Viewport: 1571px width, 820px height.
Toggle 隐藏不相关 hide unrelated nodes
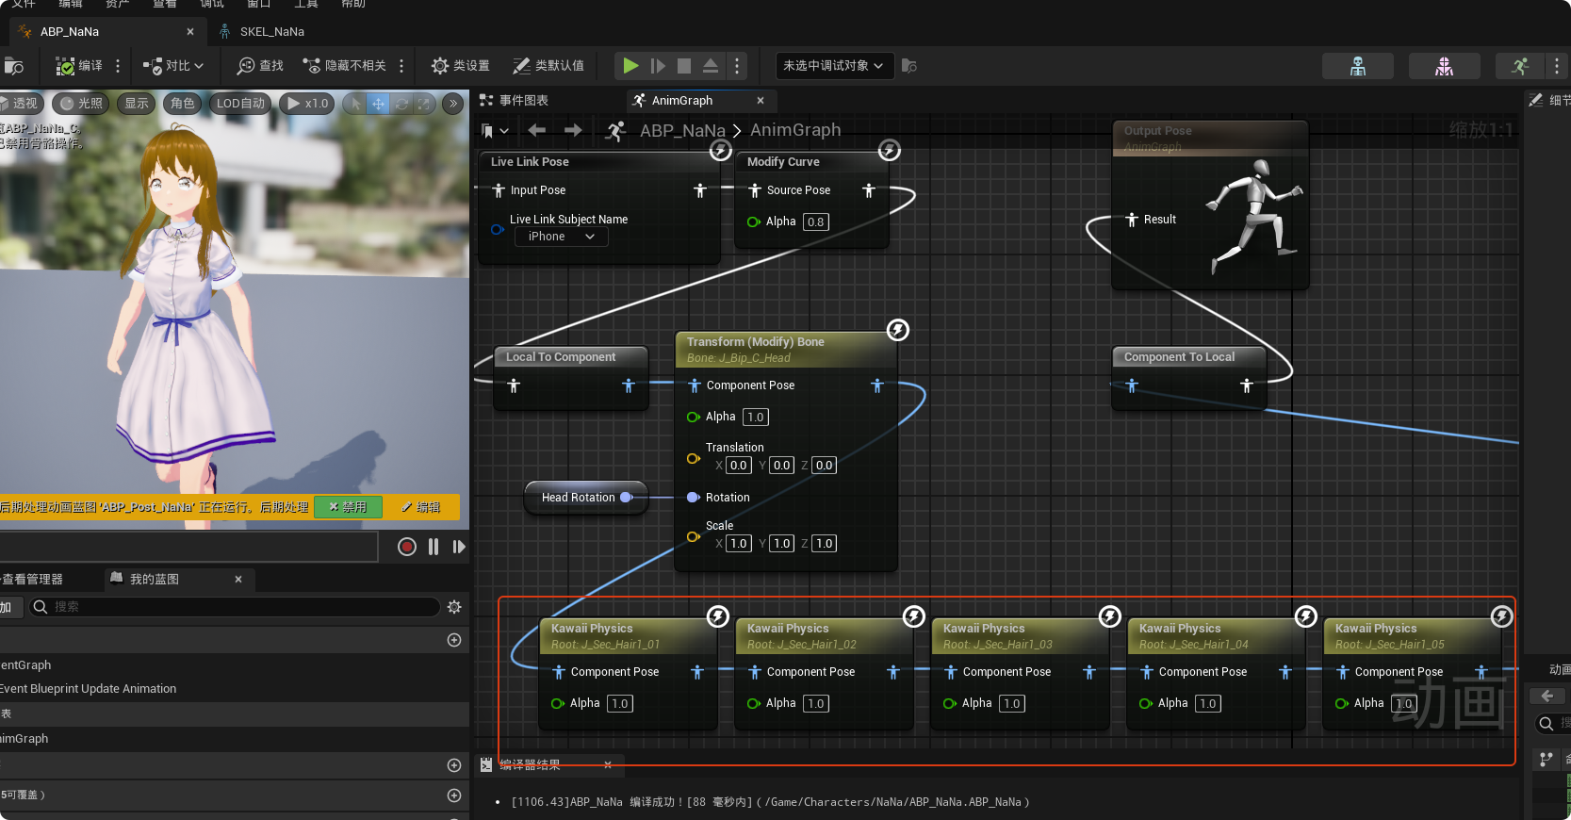tap(345, 66)
